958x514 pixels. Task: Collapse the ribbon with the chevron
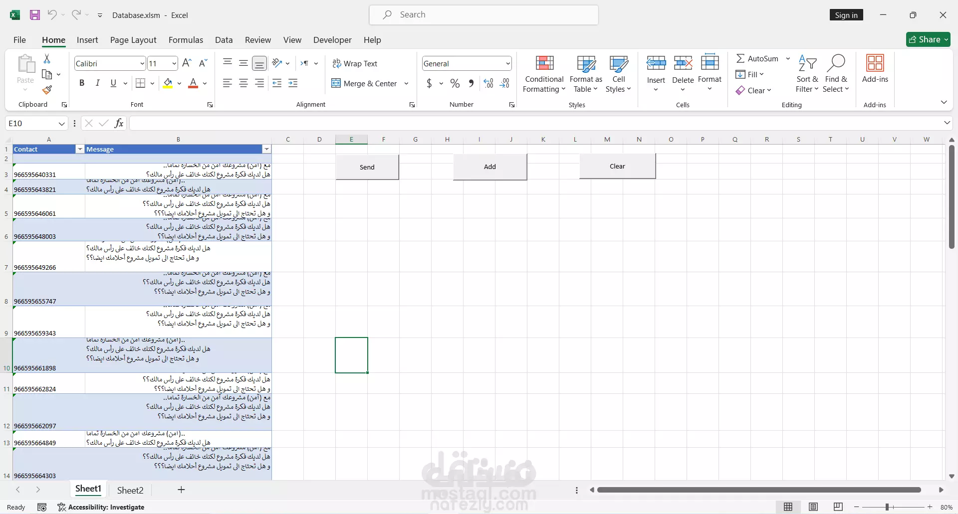coord(944,102)
